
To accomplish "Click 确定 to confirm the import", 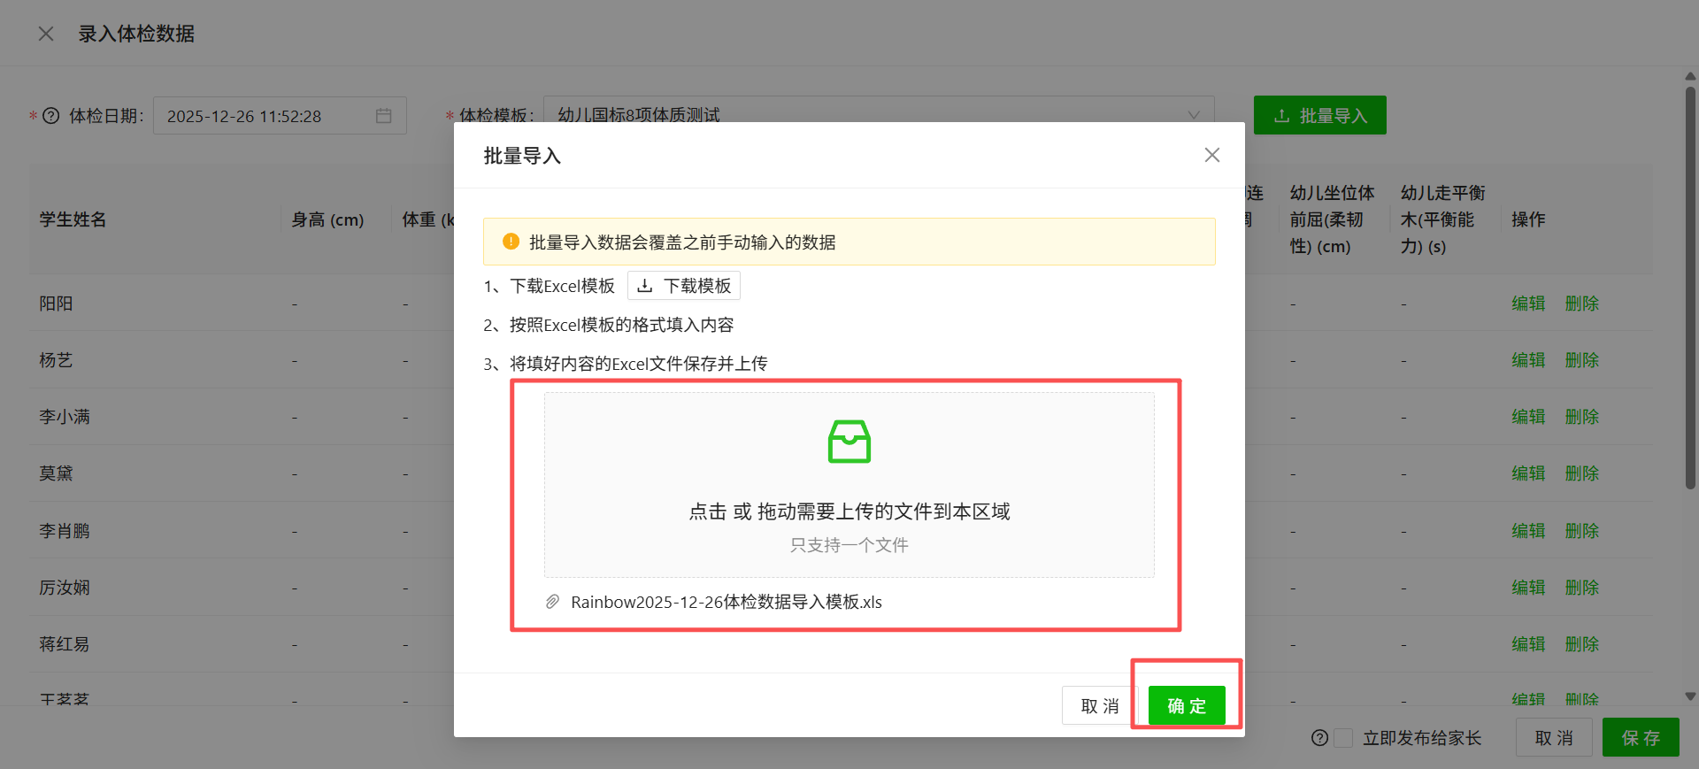I will [1187, 705].
